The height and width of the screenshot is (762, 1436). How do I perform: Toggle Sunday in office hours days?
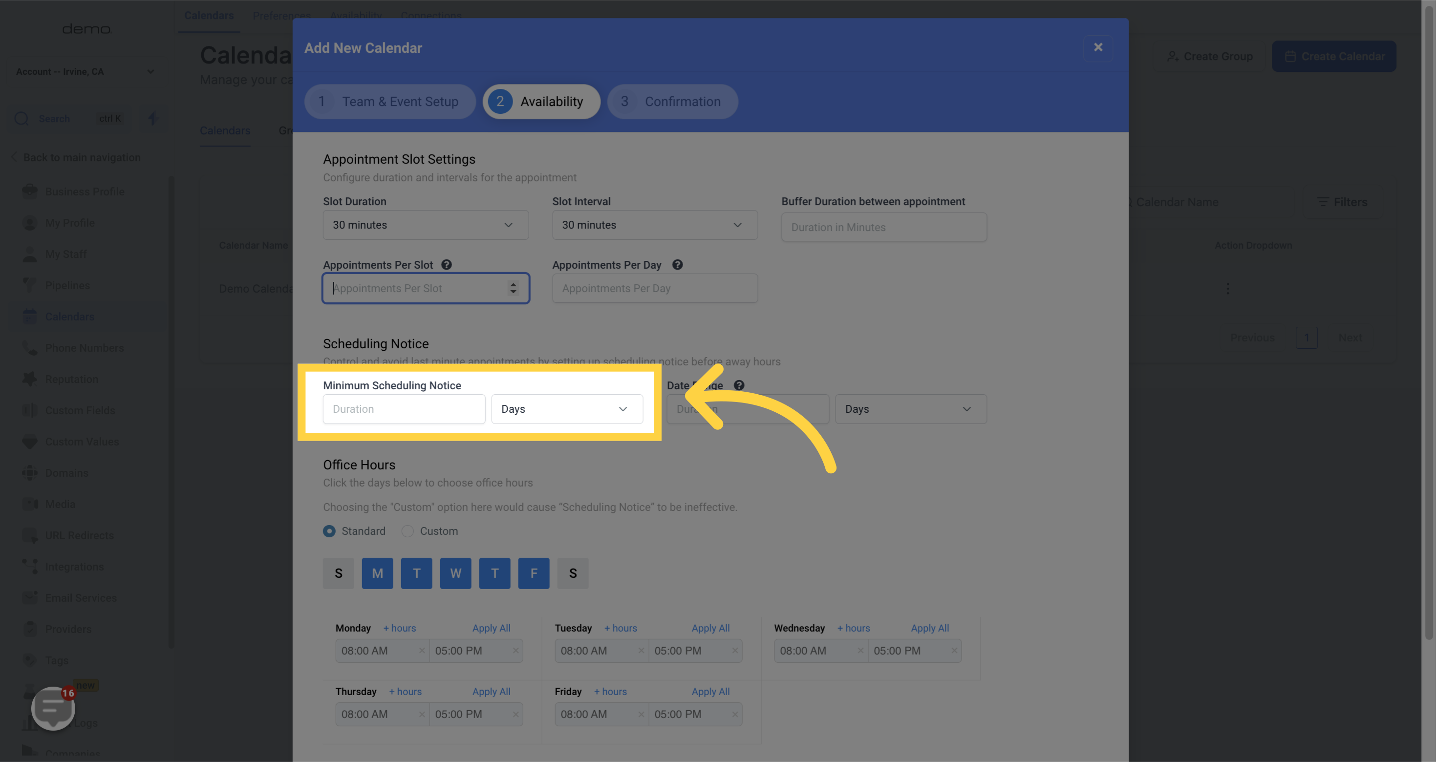click(x=339, y=573)
